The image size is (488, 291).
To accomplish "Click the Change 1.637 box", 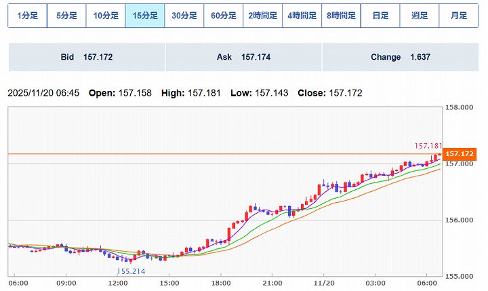I will [401, 58].
